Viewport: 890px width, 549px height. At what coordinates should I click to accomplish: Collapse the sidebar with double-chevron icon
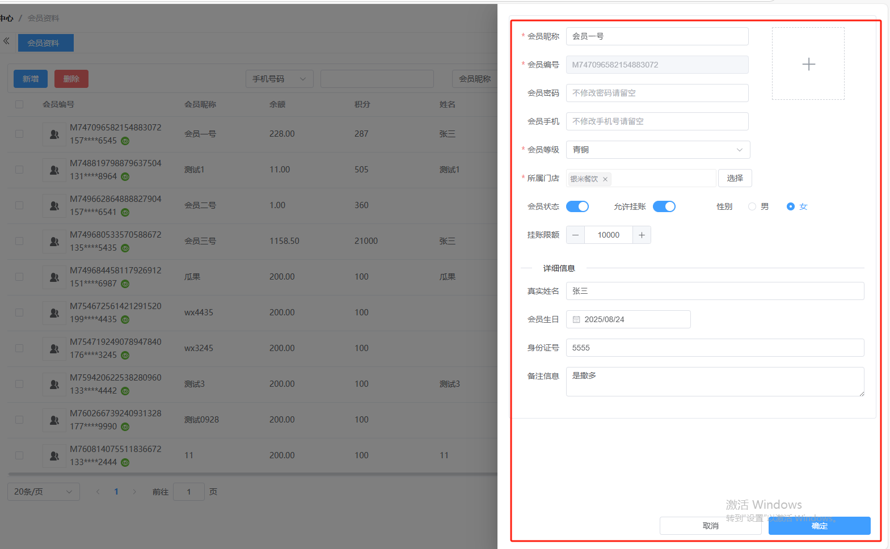tap(6, 41)
